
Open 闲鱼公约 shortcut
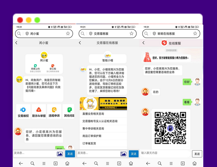(x=35, y=68)
